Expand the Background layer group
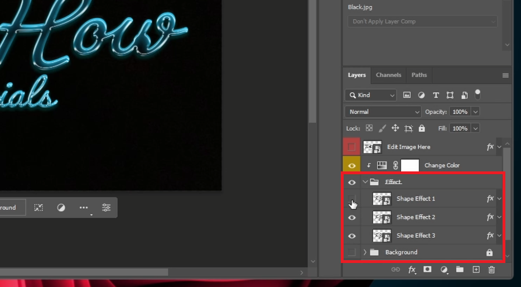 click(365, 252)
